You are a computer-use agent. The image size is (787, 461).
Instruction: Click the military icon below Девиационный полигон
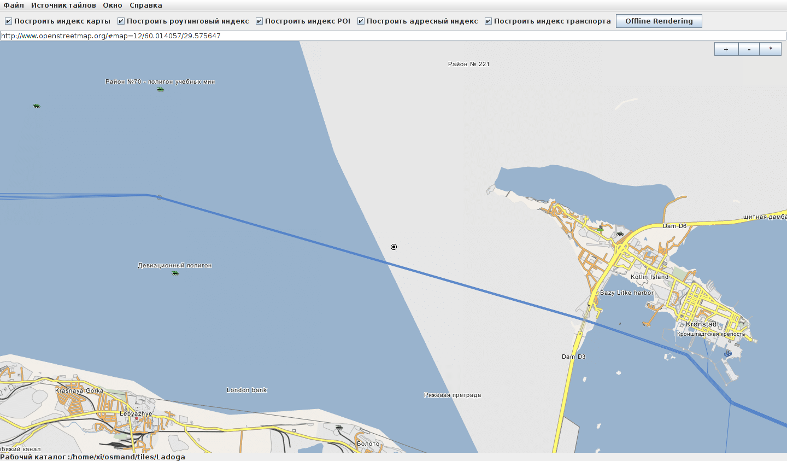point(175,273)
